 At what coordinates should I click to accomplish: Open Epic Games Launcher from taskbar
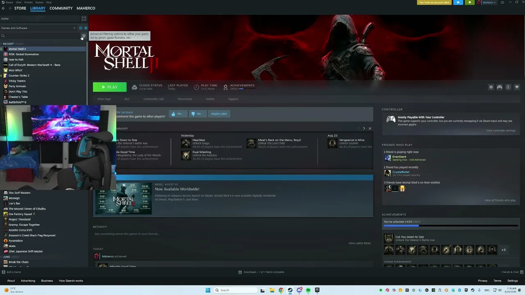pos(317,290)
